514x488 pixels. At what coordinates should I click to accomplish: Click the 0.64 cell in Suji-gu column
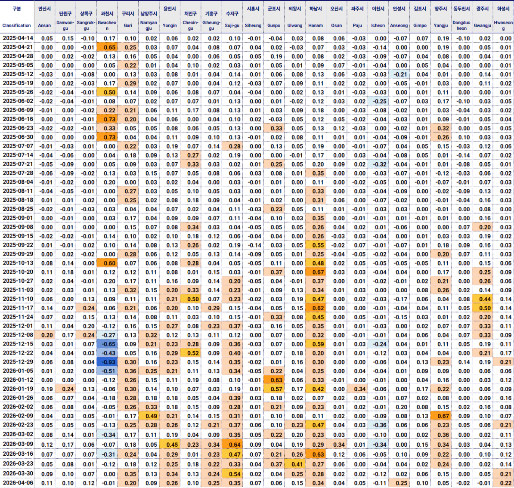click(232, 445)
